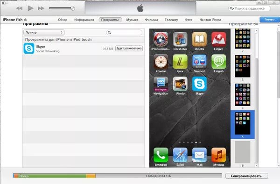This screenshot has height=184, width=280.
Task: Click the Свободно: 8,17 ГБ free space bar
Action: 159,176
